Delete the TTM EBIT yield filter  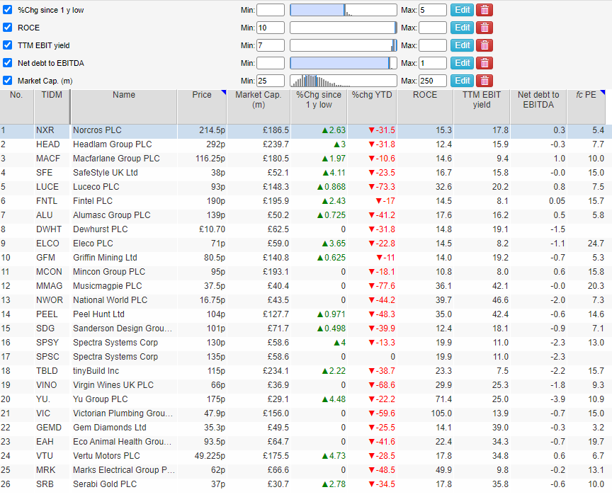point(484,45)
